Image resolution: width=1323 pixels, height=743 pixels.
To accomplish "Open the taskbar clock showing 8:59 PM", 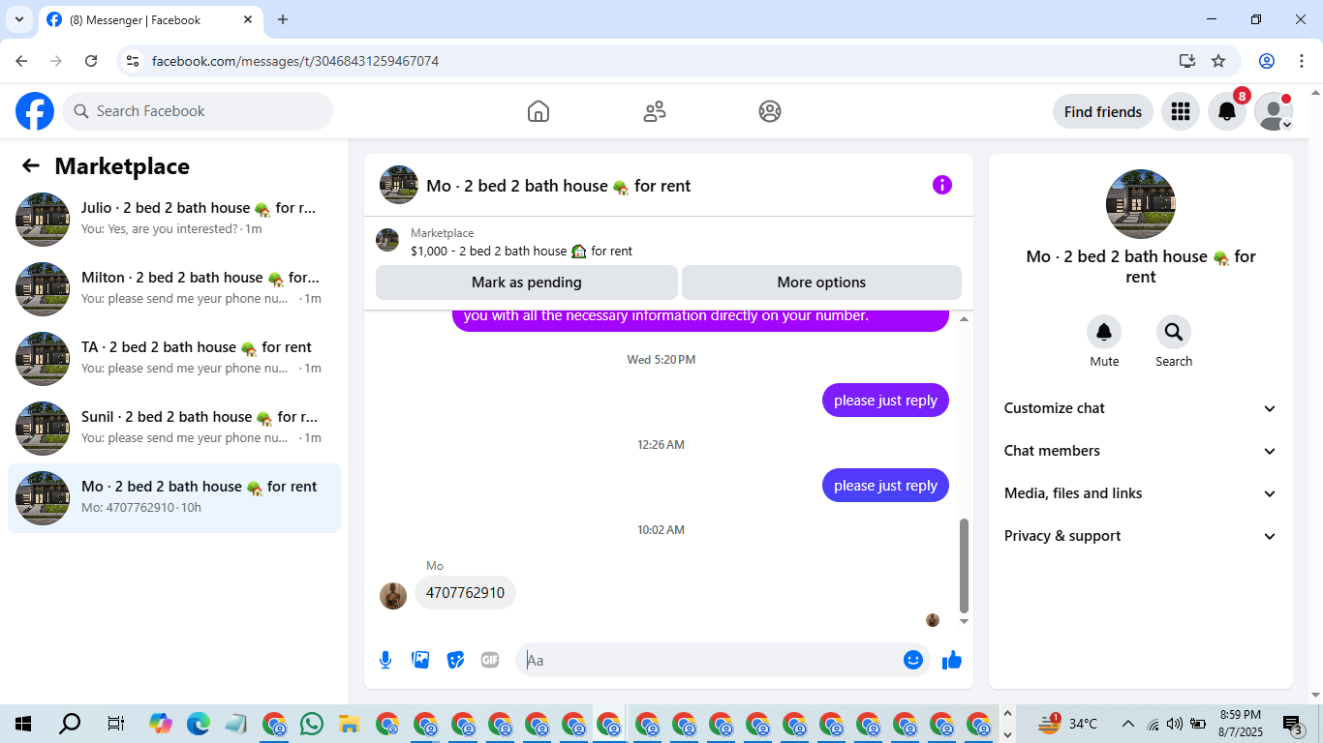I will click(1241, 724).
